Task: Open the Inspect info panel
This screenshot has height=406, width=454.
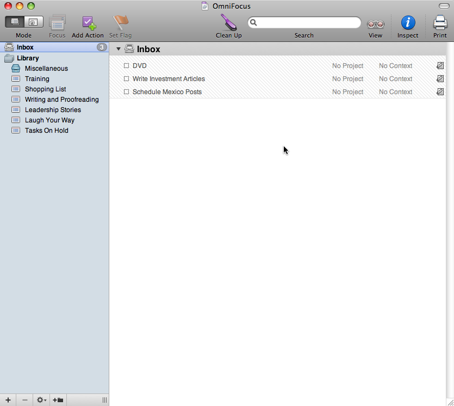Action: pyautogui.click(x=408, y=23)
